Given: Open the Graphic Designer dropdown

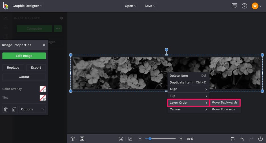Looking at the screenshot, I should pos(27,6).
